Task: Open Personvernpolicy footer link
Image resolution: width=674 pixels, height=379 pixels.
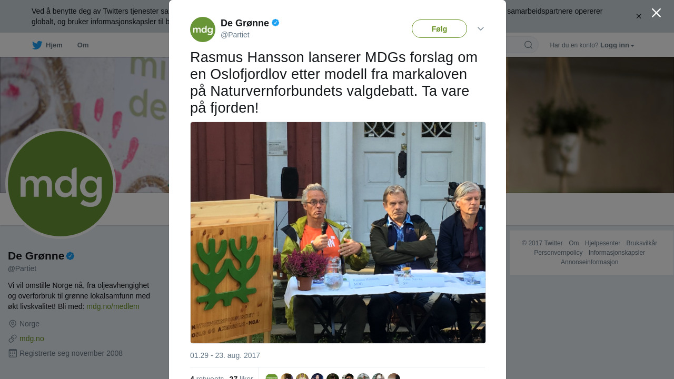Action: (x=558, y=253)
